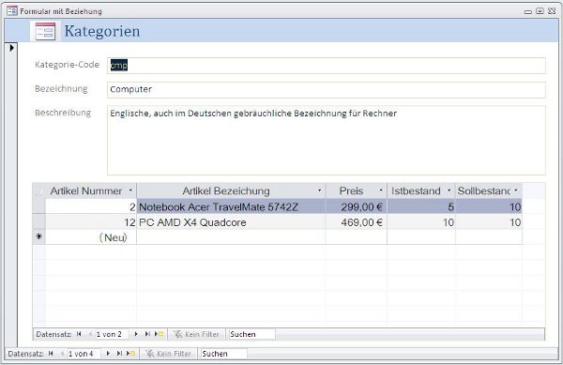Click the Kategorie-Code field containing cmp
This screenshot has height=365, width=563.
[326, 66]
